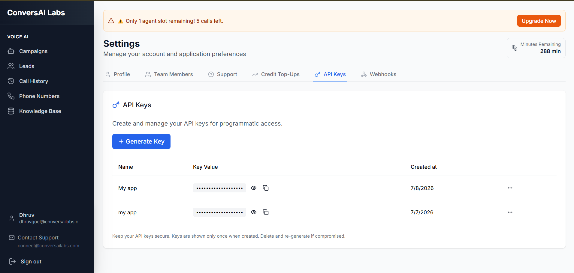Click the warning triangle outline icon in banner

point(111,21)
